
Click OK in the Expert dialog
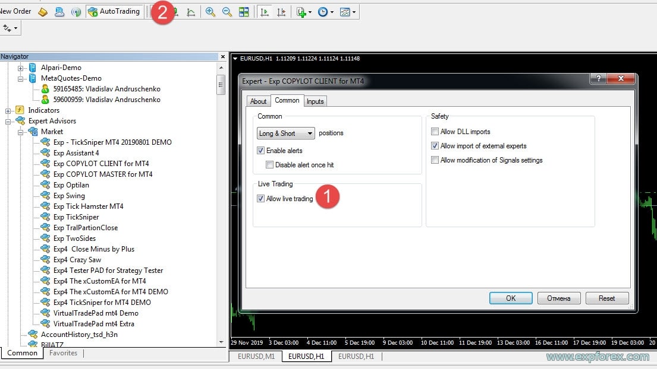point(511,298)
